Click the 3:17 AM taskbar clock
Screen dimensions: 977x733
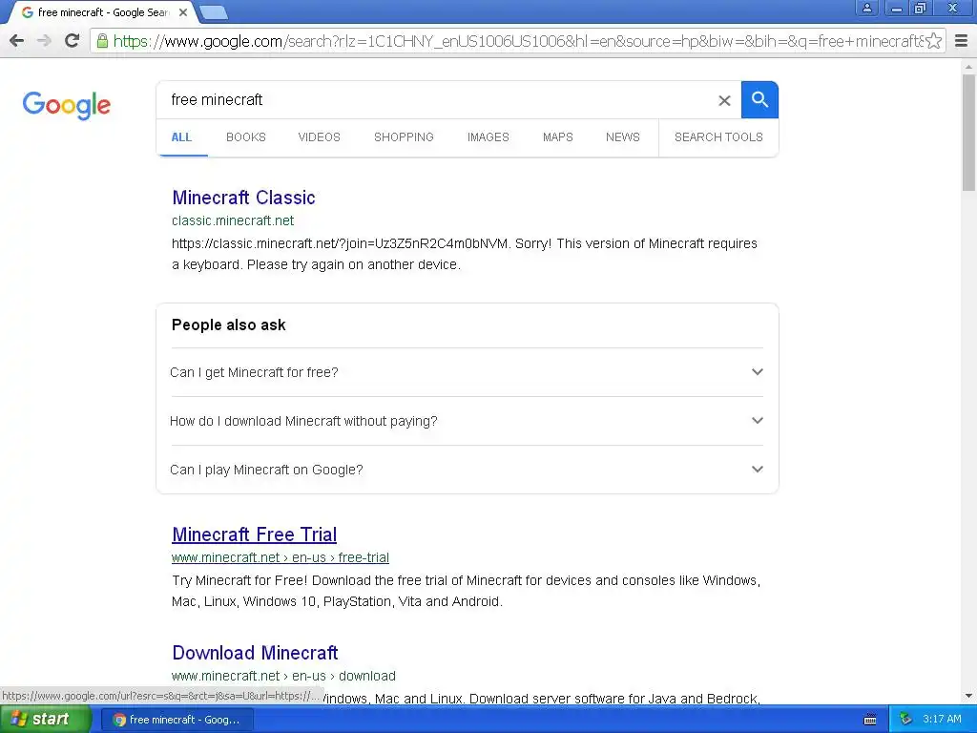click(942, 720)
